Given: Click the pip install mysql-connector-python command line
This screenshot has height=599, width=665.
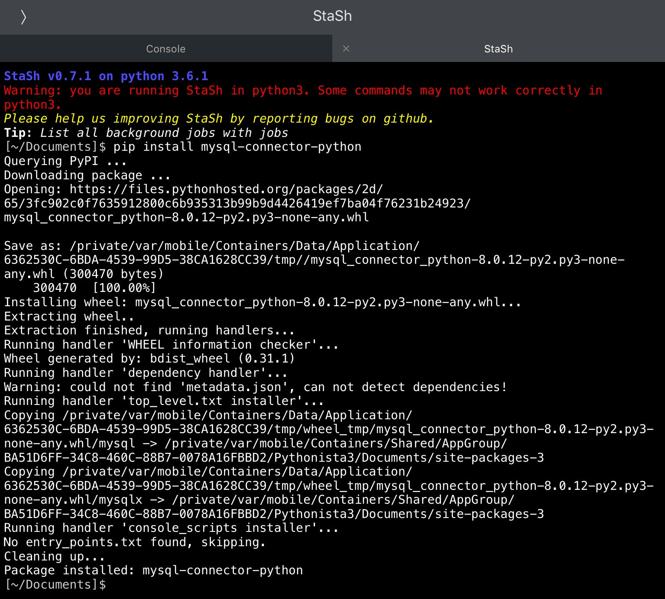Looking at the screenshot, I should pyautogui.click(x=183, y=147).
